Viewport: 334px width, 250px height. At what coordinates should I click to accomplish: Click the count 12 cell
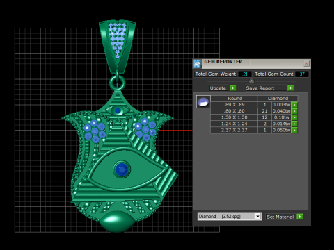264,117
